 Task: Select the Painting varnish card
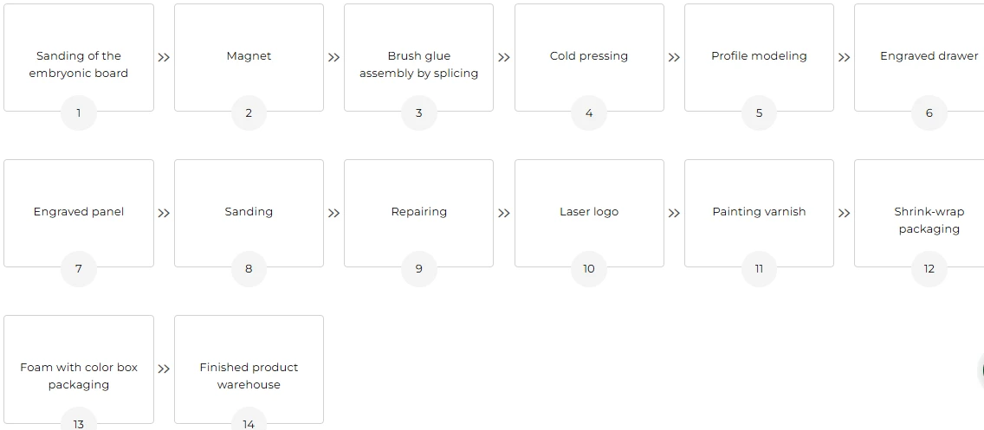[x=759, y=213]
